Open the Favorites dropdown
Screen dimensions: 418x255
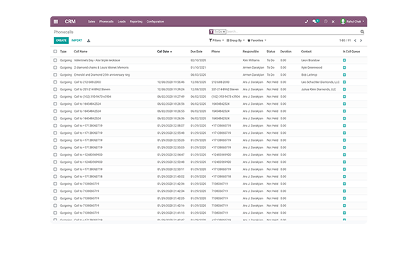point(256,40)
